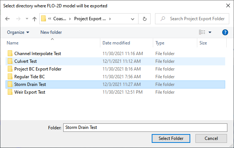Click the Back navigation arrow

[7, 19]
